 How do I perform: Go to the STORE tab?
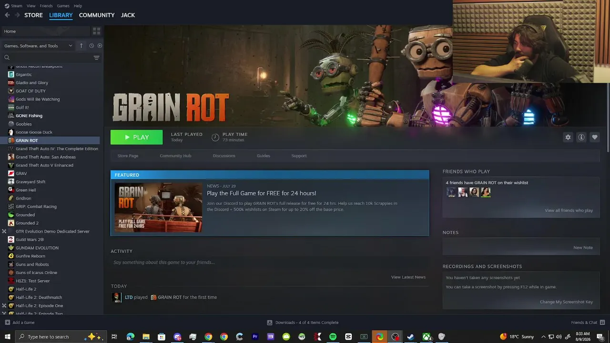[33, 15]
